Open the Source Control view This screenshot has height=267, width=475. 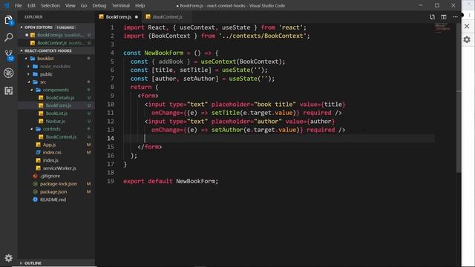[x=8, y=55]
